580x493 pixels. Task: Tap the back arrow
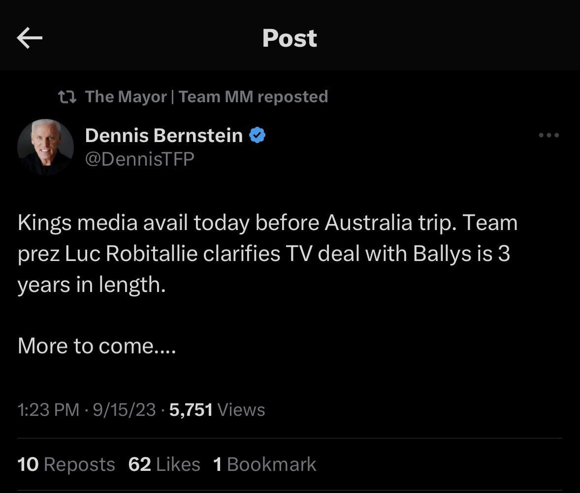click(29, 38)
